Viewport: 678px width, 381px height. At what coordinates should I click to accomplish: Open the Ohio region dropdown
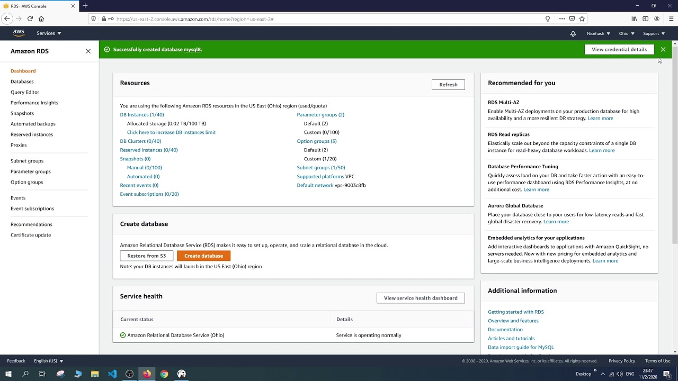627,33
